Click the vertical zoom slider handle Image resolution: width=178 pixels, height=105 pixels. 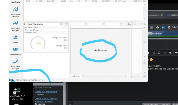[145, 63]
